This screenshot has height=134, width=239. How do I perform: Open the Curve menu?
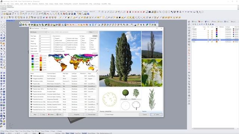pyautogui.click(x=12, y=4)
